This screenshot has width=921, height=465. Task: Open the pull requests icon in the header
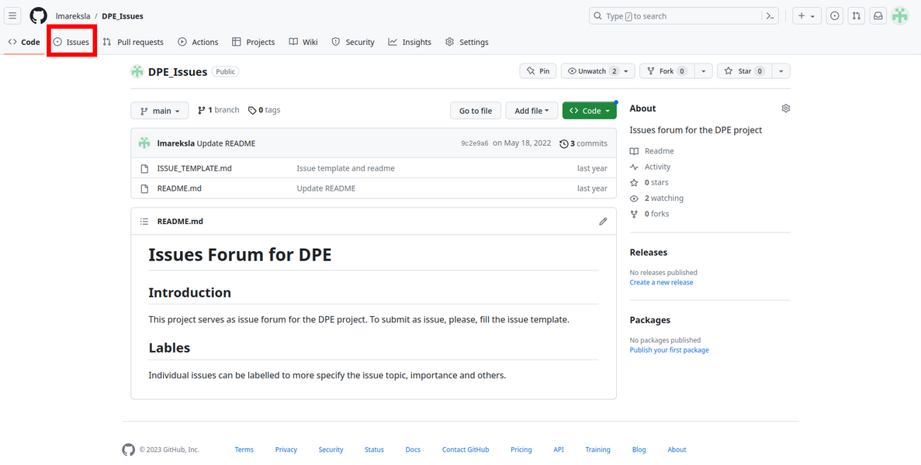[856, 15]
